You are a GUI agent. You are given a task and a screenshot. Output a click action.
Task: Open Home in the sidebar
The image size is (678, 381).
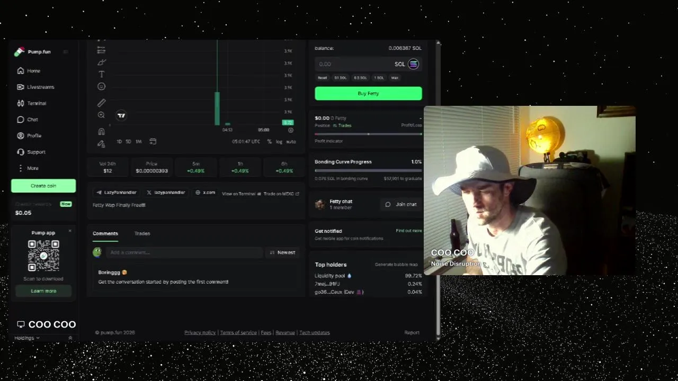29,71
